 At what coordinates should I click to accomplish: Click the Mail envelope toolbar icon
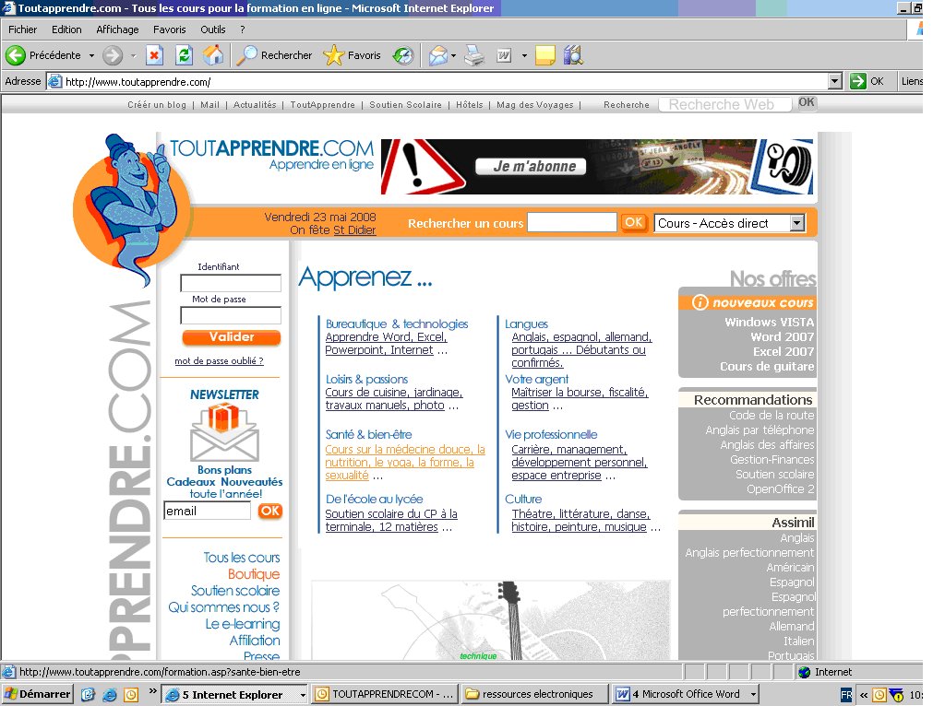tap(438, 55)
